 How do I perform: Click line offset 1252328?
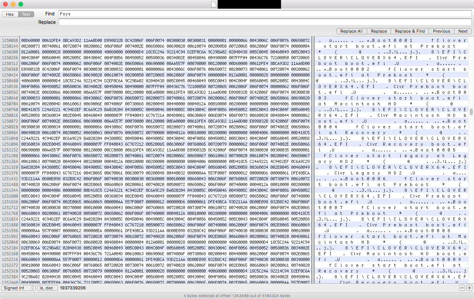click(x=10, y=271)
